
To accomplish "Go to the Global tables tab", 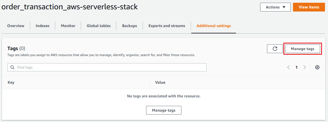I will pos(99,26).
